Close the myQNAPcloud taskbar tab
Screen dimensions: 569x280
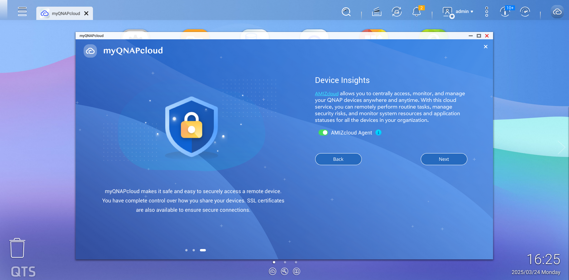(86, 13)
